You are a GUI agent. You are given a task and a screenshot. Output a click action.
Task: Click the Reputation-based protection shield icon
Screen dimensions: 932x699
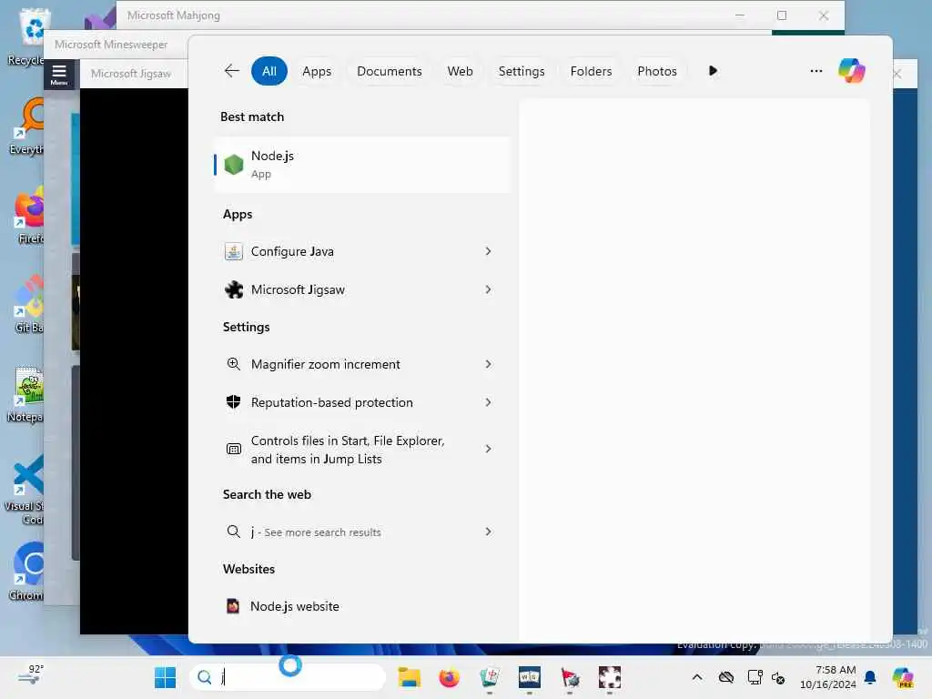point(234,402)
